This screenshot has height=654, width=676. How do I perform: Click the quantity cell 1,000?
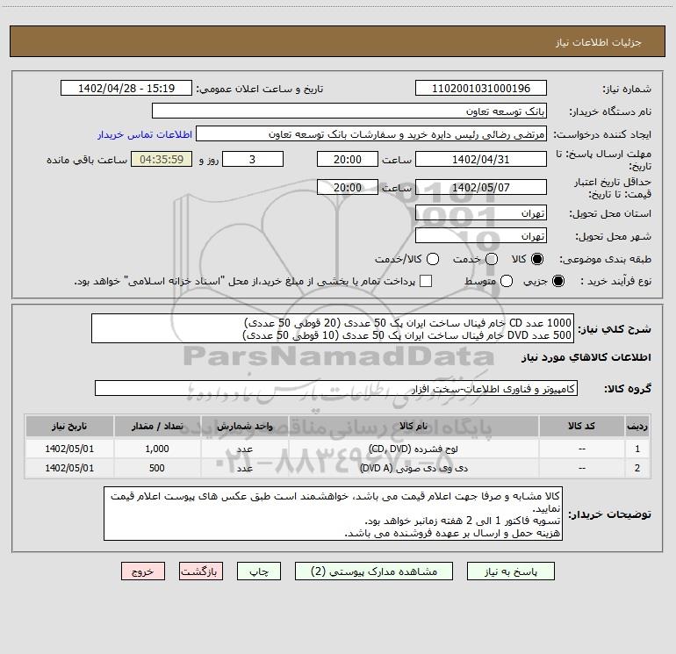click(157, 449)
